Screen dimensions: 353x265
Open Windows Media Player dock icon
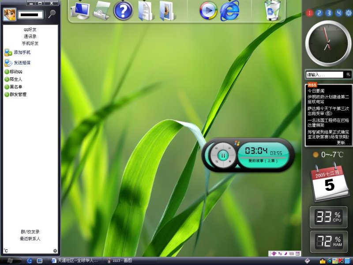tap(208, 11)
